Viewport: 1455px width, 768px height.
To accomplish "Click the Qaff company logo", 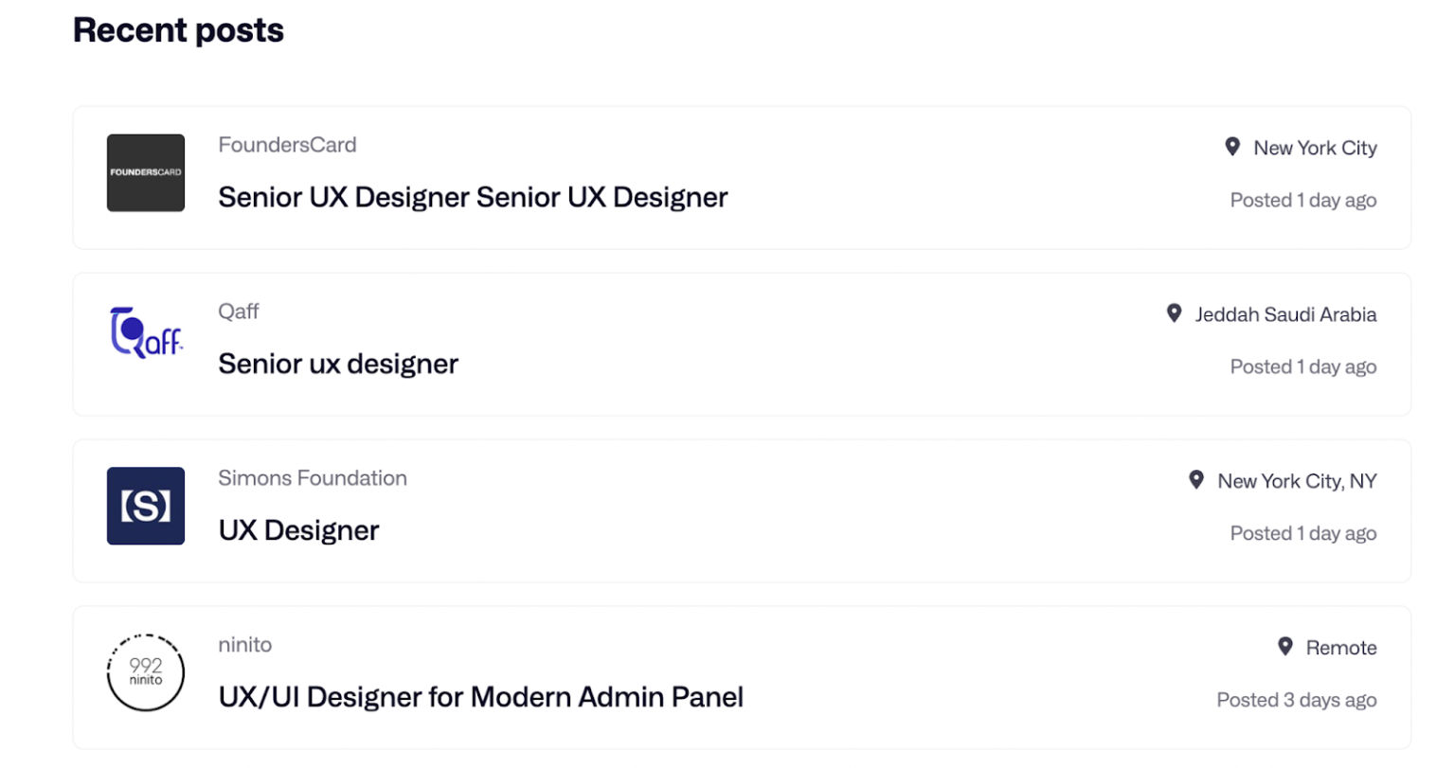I will 145,333.
